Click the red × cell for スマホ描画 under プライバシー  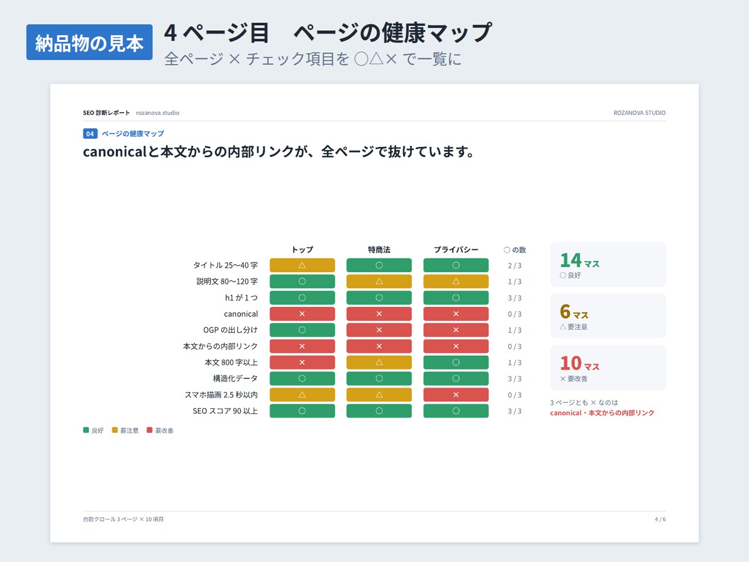[x=456, y=395]
